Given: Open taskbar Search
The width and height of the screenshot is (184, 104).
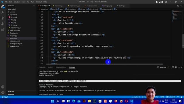Looking at the screenshot, I should point(58,101).
